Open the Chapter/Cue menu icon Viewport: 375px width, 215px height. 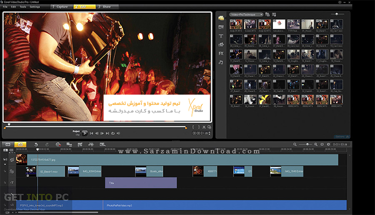pos(80,144)
